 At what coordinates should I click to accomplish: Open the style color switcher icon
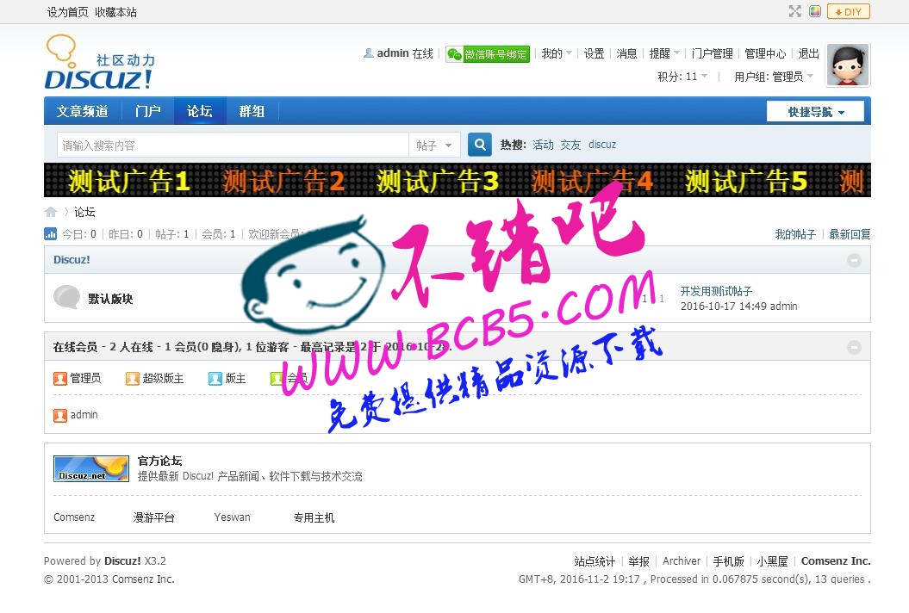[x=815, y=11]
